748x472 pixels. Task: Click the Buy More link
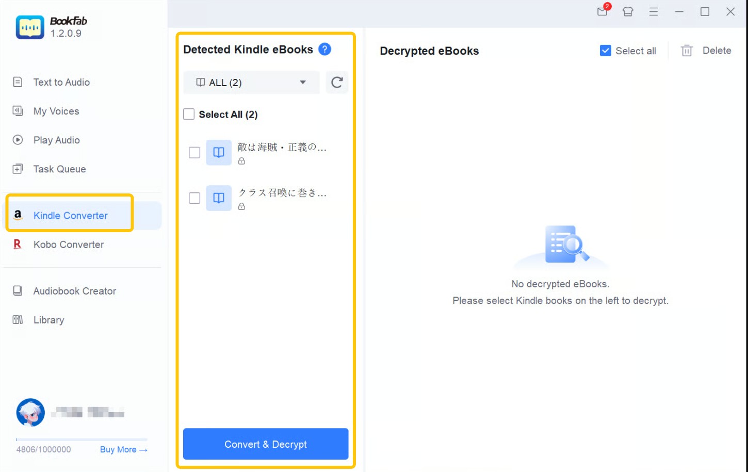click(124, 450)
